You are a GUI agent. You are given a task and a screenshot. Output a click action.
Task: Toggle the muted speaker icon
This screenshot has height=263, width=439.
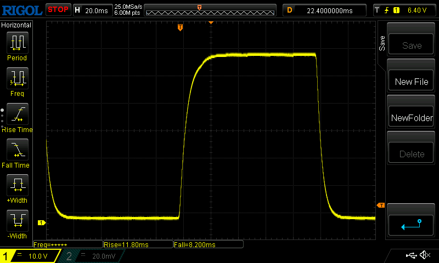pyautogui.click(x=425, y=255)
